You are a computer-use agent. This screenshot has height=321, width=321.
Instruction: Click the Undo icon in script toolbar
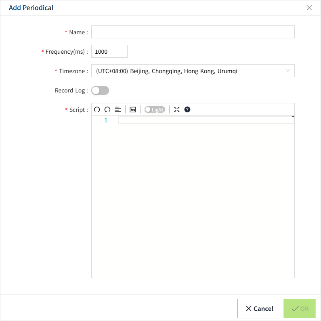point(97,109)
